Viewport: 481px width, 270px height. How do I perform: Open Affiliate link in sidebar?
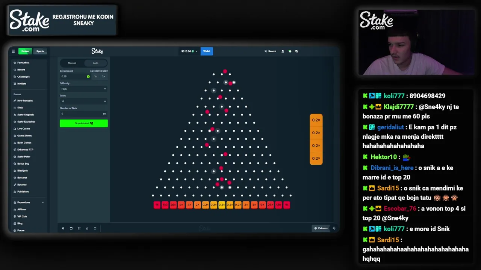point(21,210)
